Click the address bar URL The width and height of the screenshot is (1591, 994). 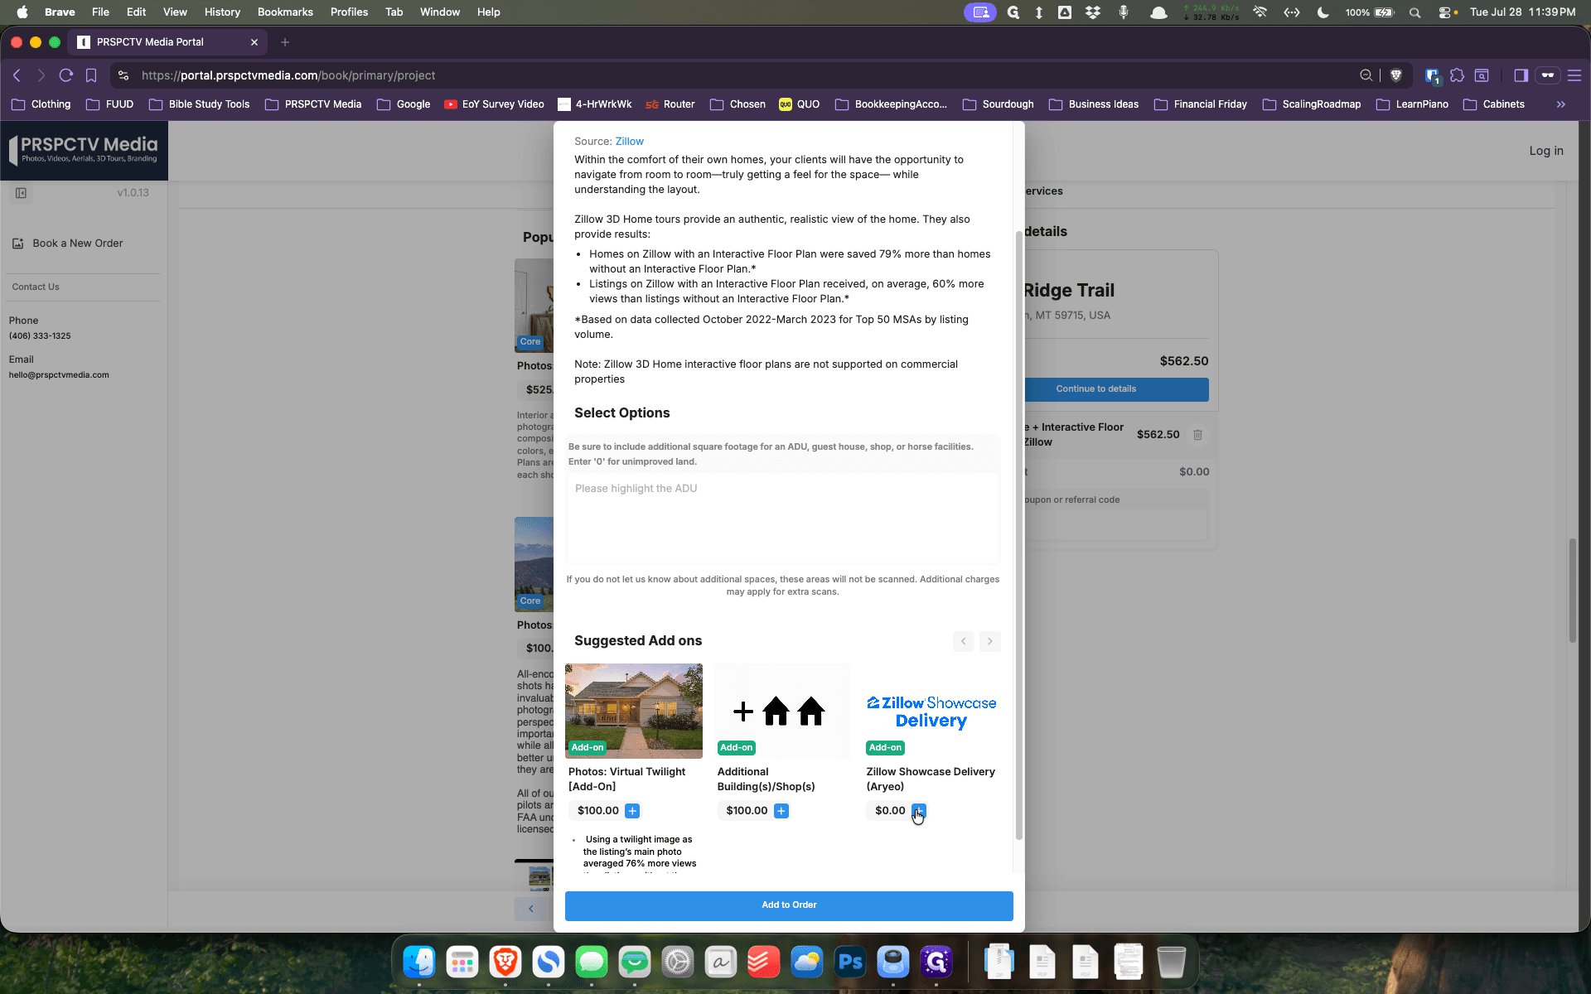(x=288, y=75)
